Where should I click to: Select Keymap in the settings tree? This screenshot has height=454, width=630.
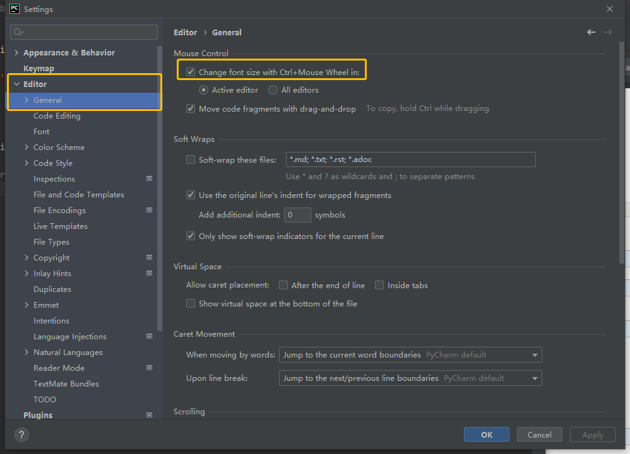click(39, 69)
